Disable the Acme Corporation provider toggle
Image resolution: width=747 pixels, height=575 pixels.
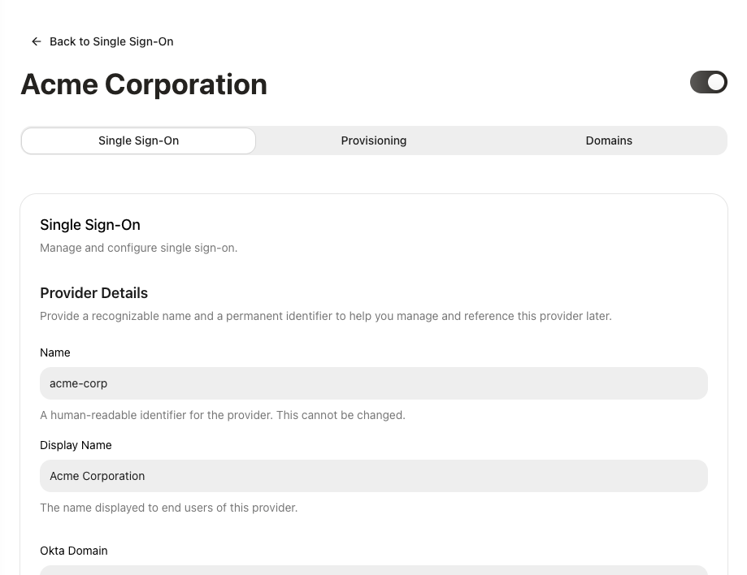click(x=708, y=82)
